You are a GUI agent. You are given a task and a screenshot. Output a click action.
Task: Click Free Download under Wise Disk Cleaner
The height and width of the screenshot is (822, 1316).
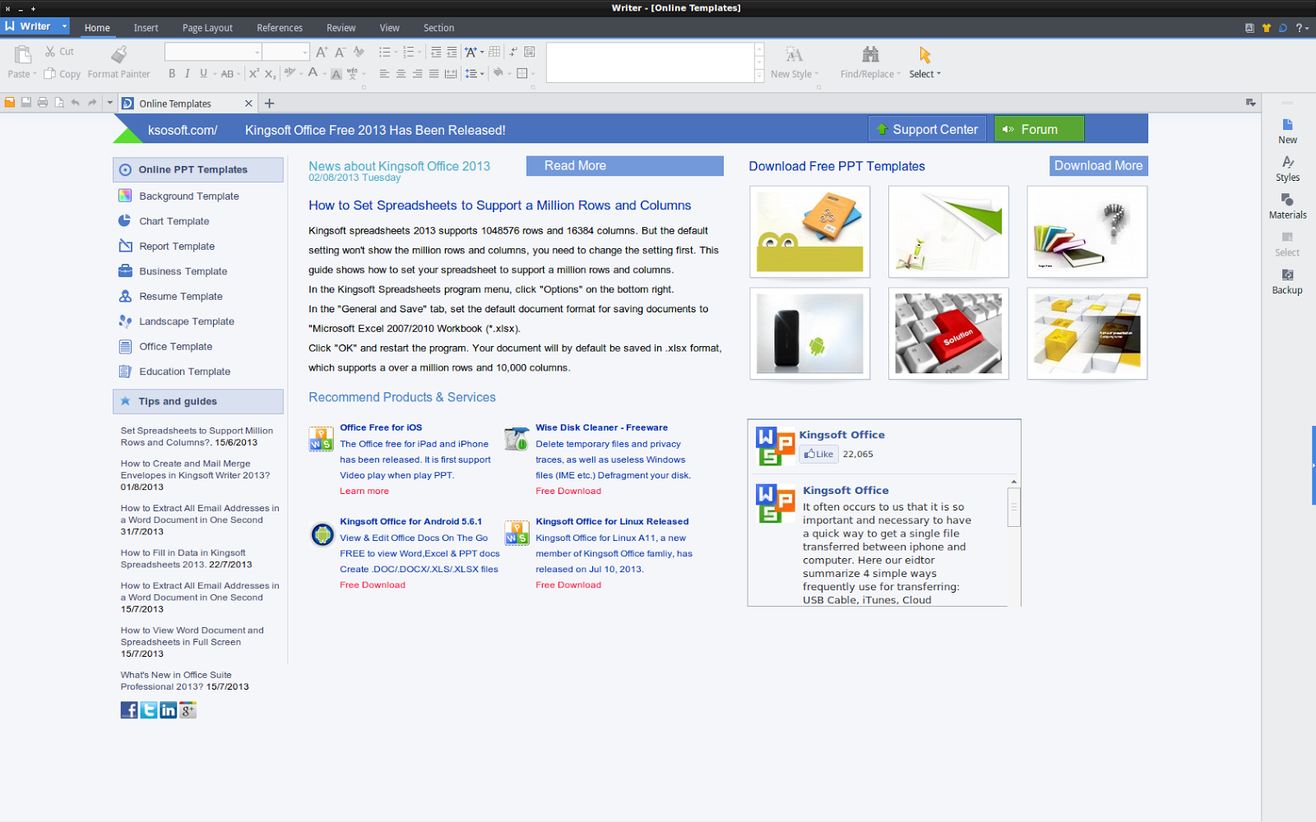click(x=568, y=492)
